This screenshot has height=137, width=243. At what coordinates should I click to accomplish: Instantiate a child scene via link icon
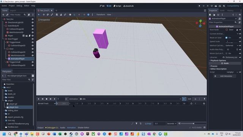point(7,15)
